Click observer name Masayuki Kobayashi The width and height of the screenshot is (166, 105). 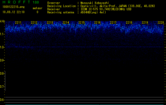(95, 3)
